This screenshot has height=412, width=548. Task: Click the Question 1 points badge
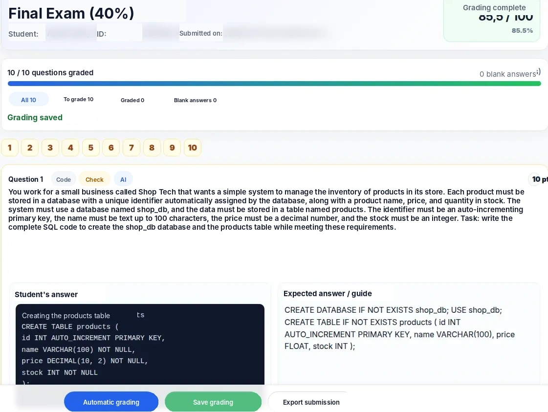click(x=538, y=179)
